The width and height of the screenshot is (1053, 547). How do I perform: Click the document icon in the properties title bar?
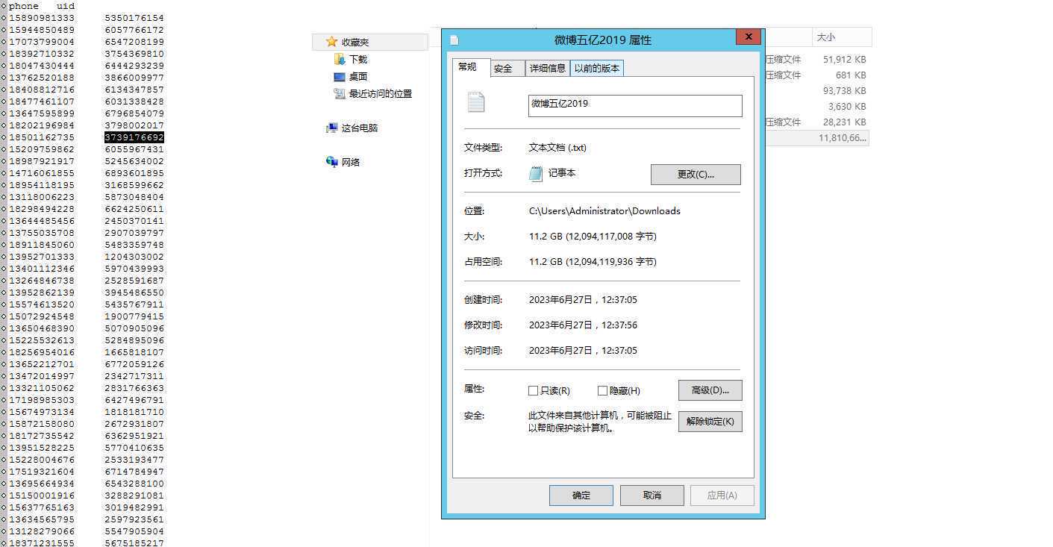point(454,40)
